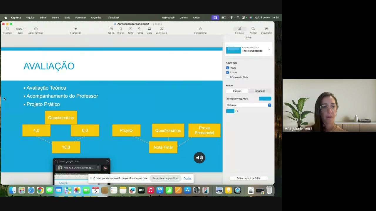Enable the Número do Slide checkbox

point(227,77)
